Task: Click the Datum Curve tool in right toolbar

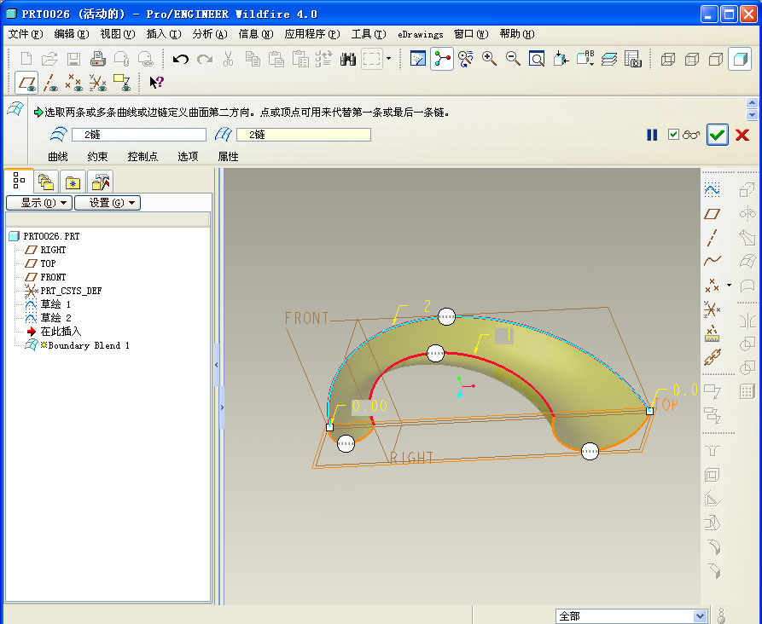Action: click(x=712, y=261)
